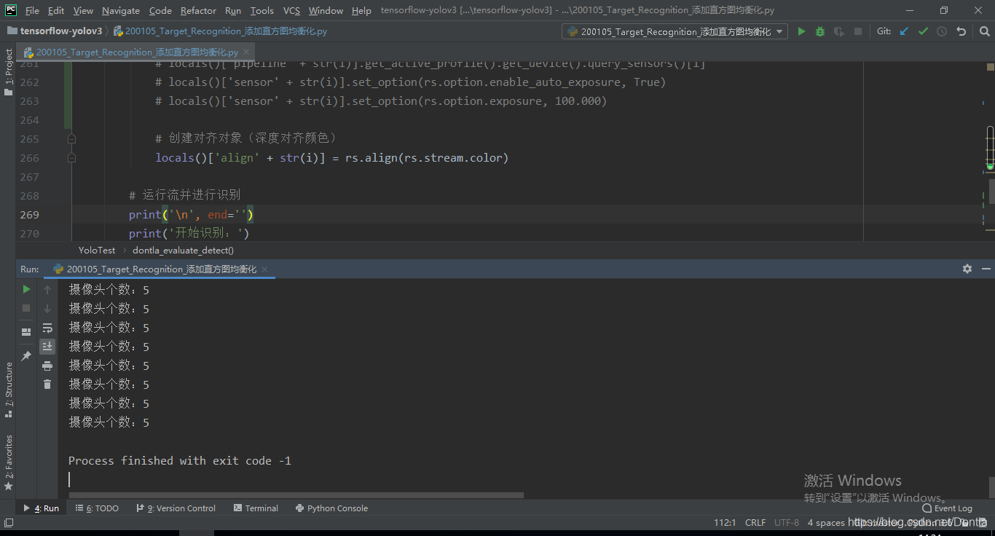Open the 9: Version Control tool window

tap(176, 508)
